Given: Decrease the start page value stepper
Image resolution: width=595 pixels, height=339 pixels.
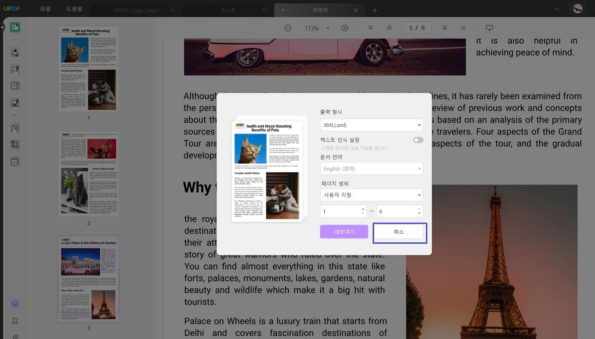Looking at the screenshot, I should [x=363, y=213].
